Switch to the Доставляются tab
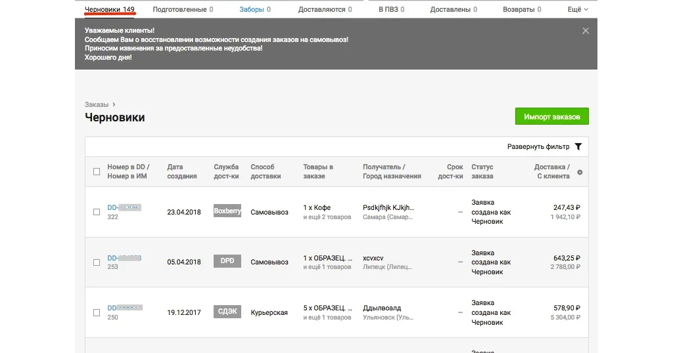 click(325, 9)
